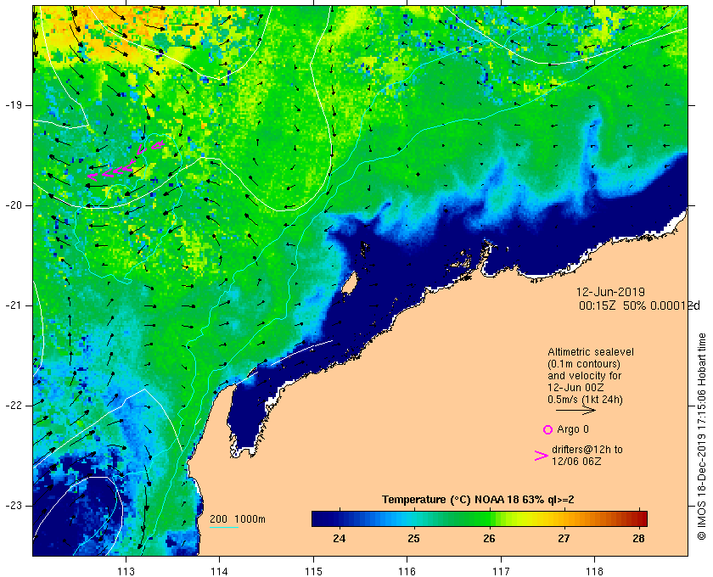The image size is (713, 577).
Task: Click the drifters@12h to label
Action: pyautogui.click(x=587, y=449)
